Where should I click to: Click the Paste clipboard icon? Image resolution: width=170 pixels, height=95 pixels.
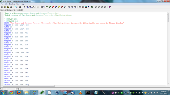[31, 7]
